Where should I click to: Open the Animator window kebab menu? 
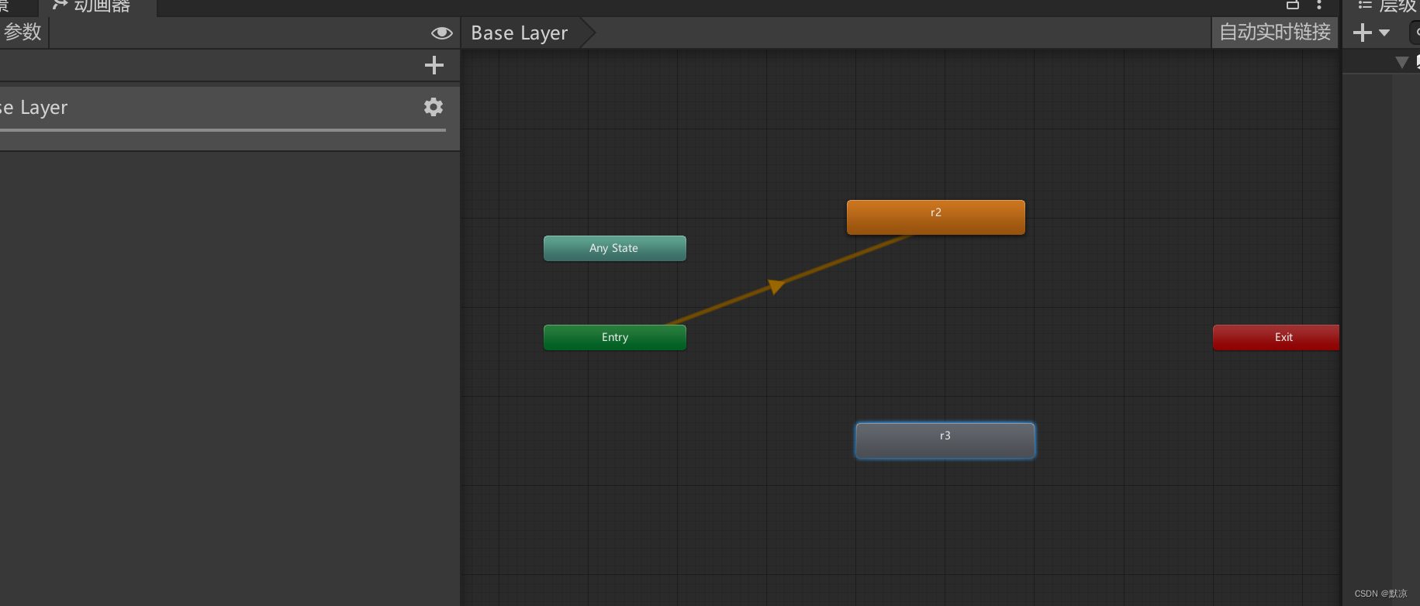1319,5
